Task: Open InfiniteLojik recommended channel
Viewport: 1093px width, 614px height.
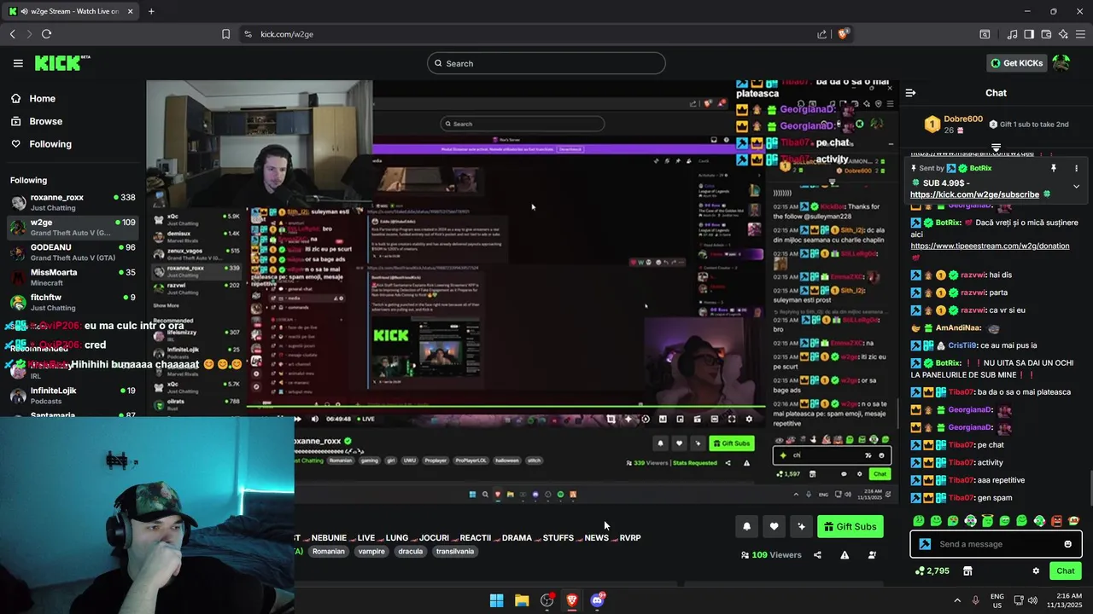Action: (x=73, y=396)
